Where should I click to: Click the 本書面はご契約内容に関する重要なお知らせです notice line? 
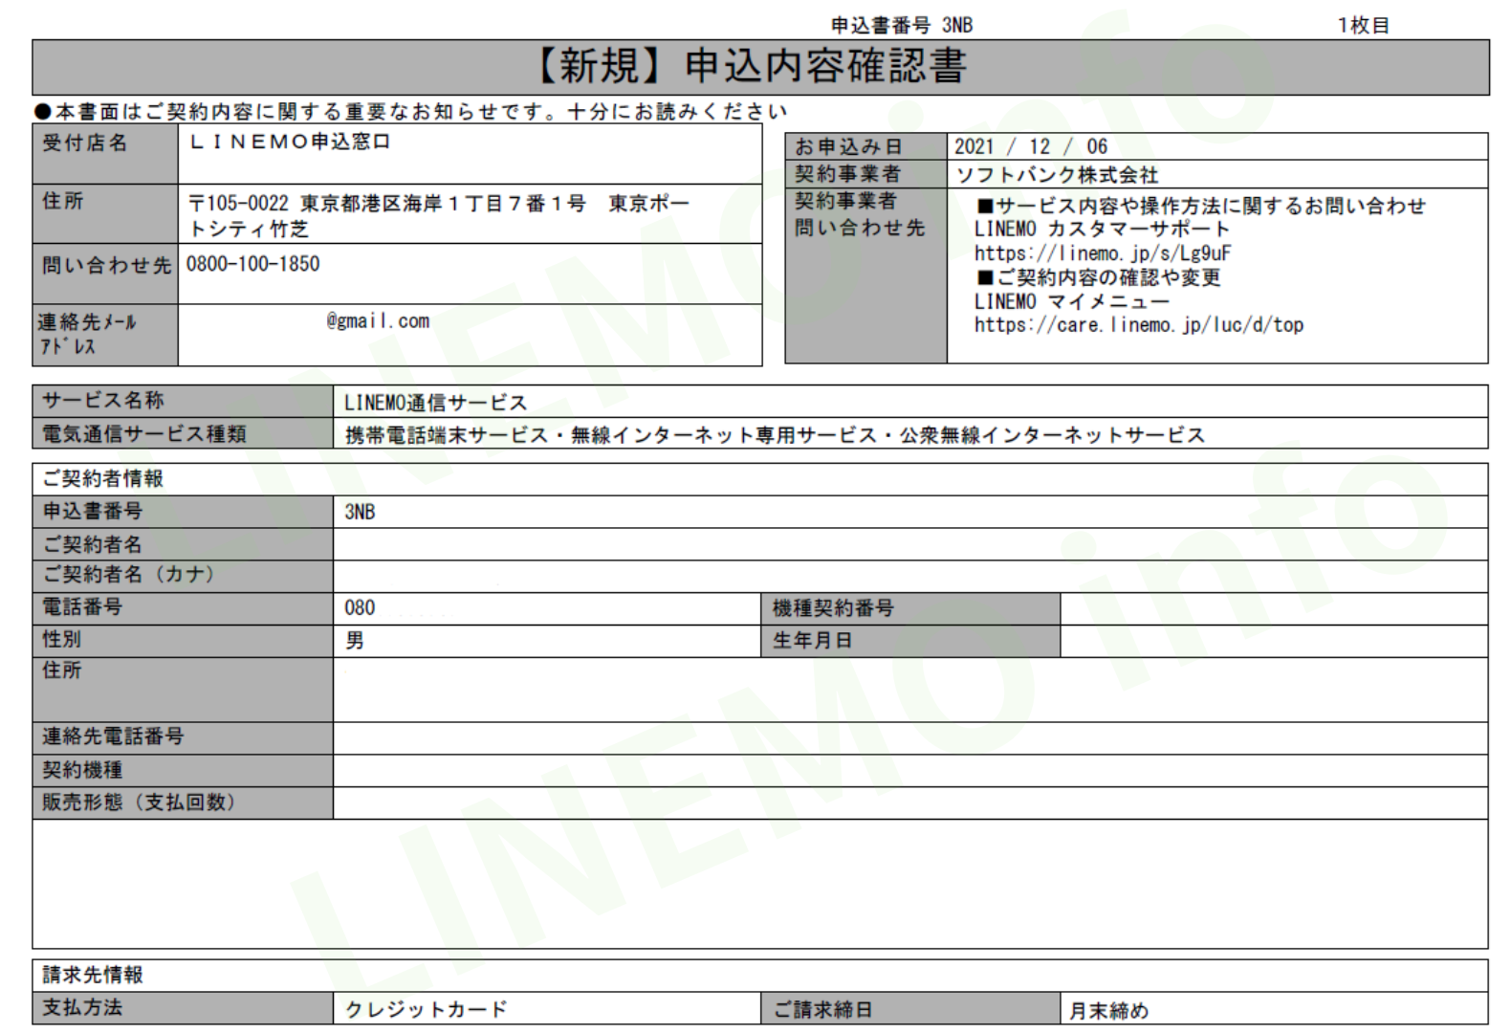pos(411,112)
